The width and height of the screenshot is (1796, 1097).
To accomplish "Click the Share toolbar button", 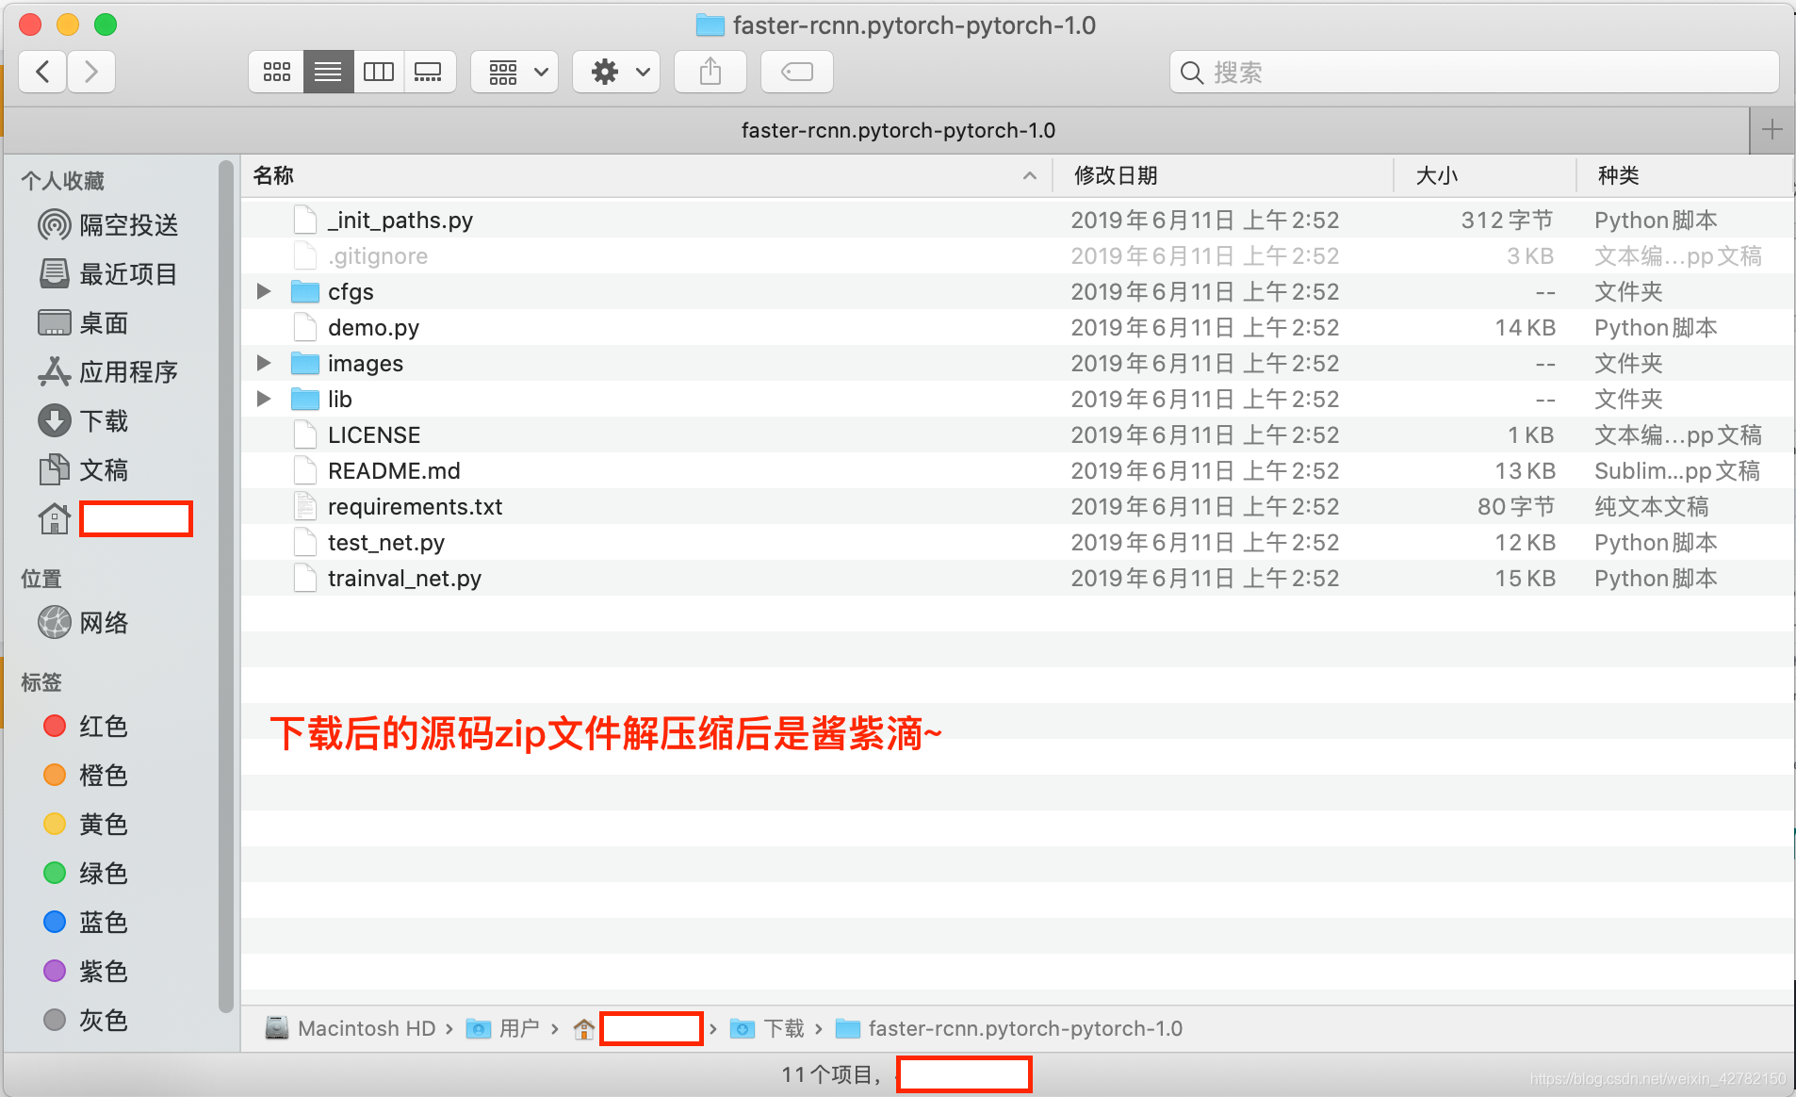I will pos(710,72).
